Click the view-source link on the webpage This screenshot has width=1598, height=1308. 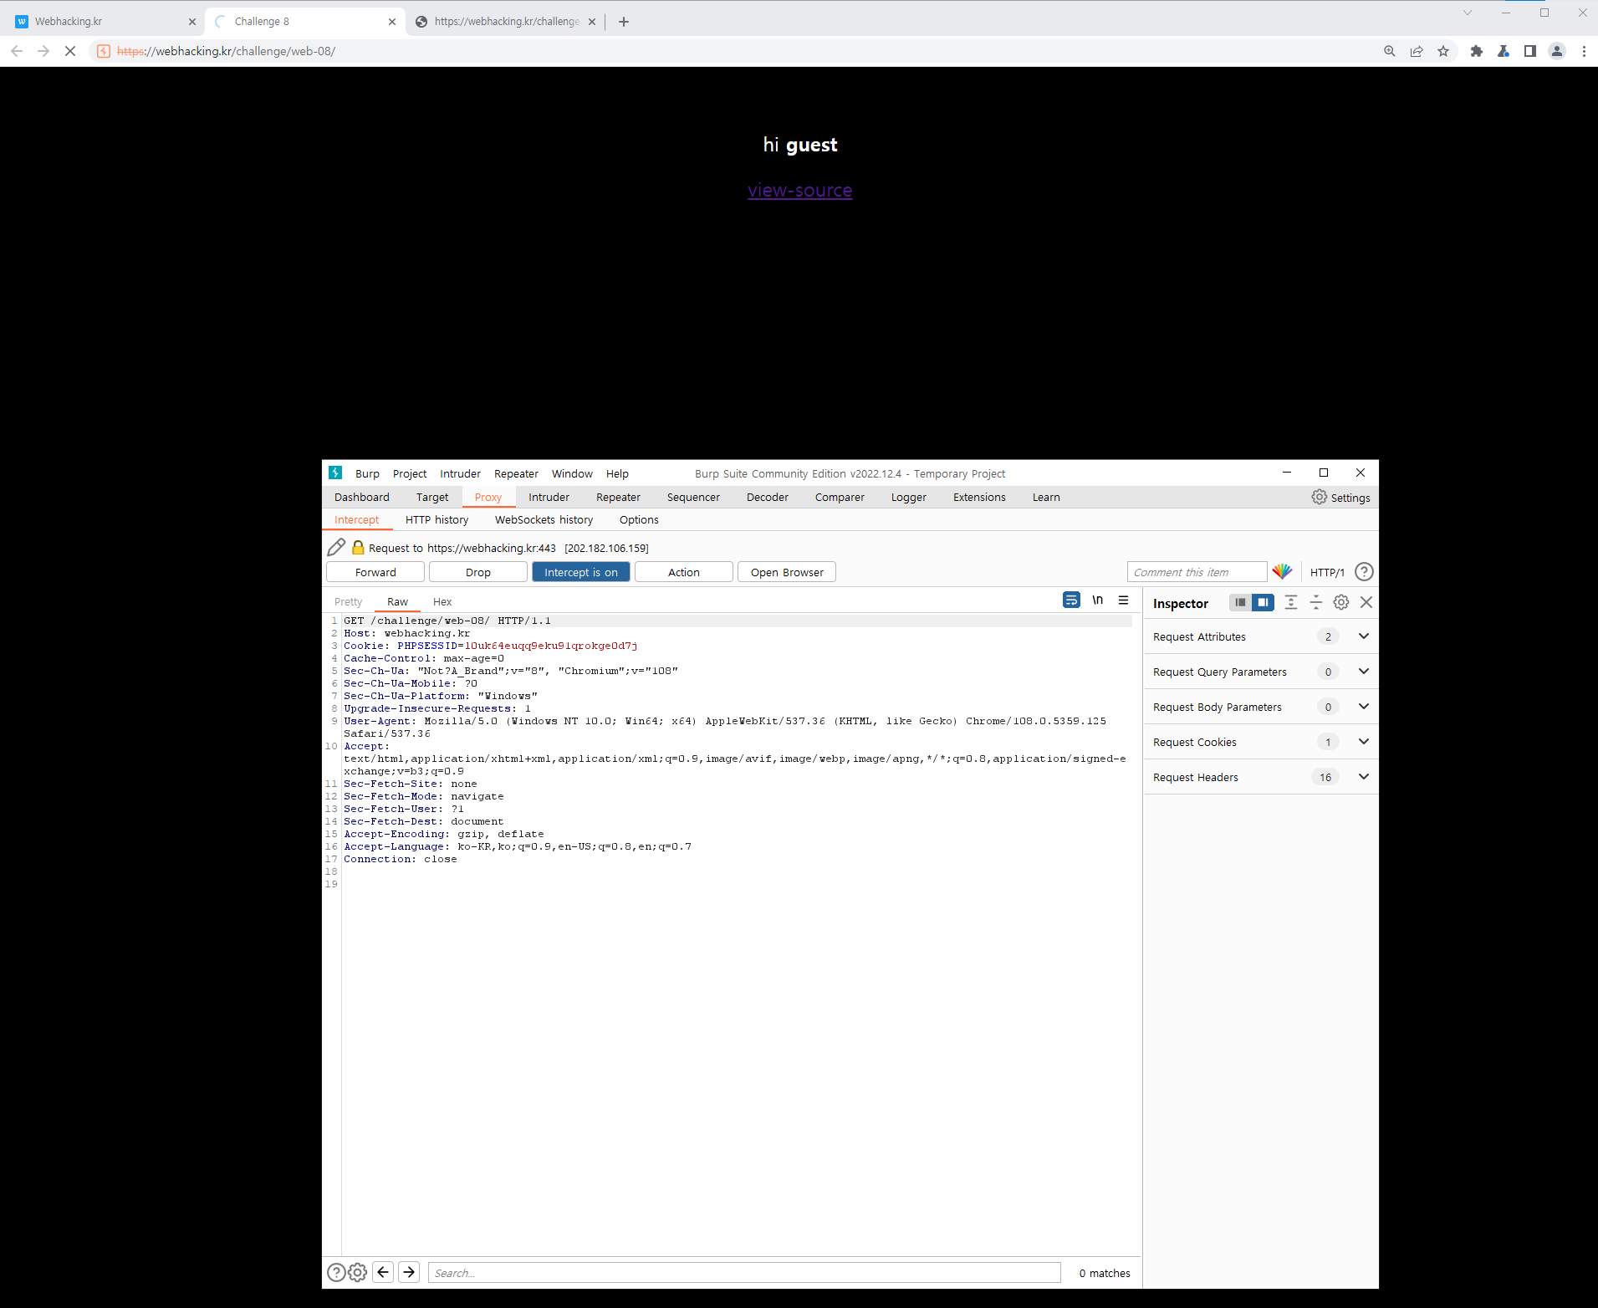pos(800,190)
